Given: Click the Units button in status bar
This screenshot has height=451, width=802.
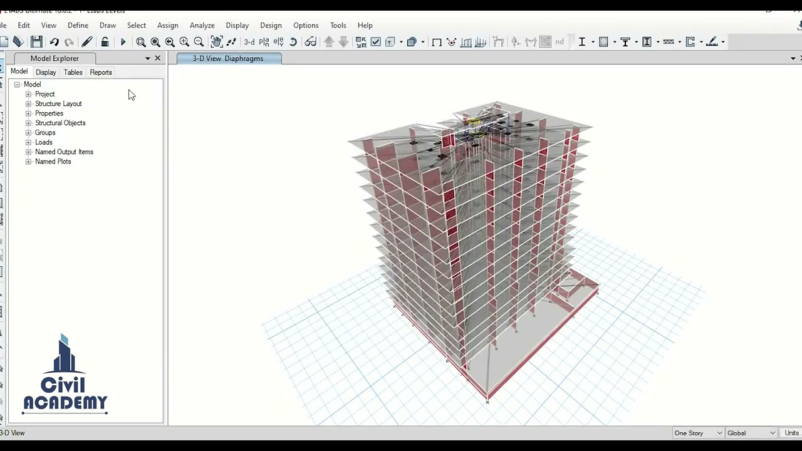Looking at the screenshot, I should click(792, 433).
